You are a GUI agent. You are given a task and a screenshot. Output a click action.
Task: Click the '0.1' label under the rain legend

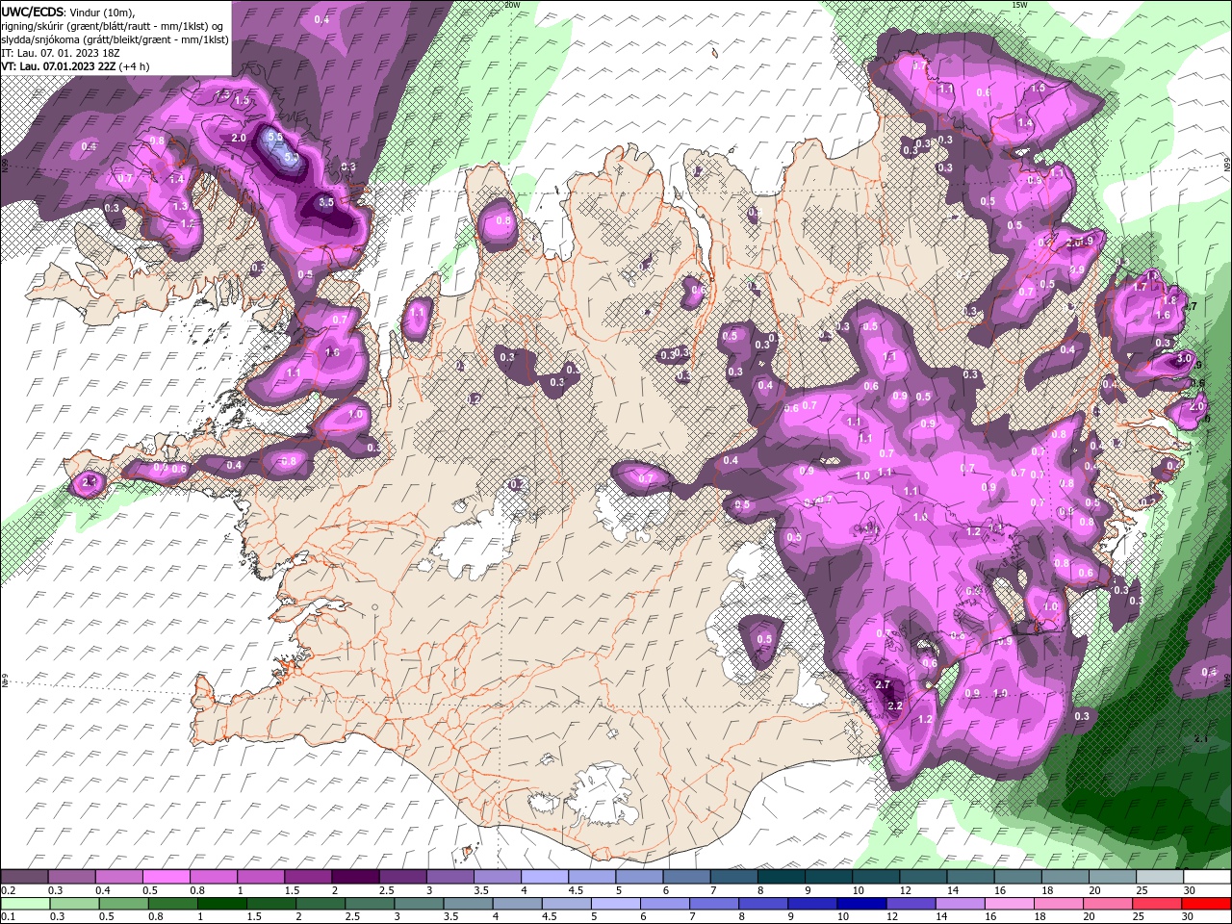7,917
